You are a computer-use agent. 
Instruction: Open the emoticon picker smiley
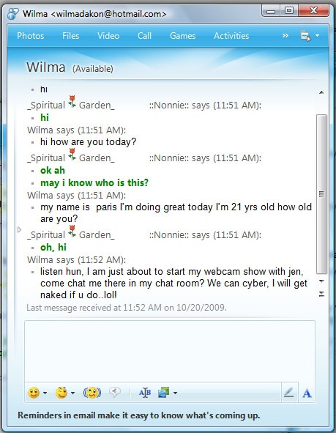pyautogui.click(x=34, y=393)
